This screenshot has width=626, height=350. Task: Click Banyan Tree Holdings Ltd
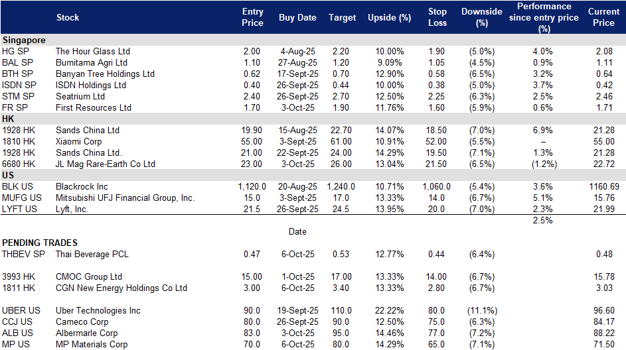click(x=105, y=74)
